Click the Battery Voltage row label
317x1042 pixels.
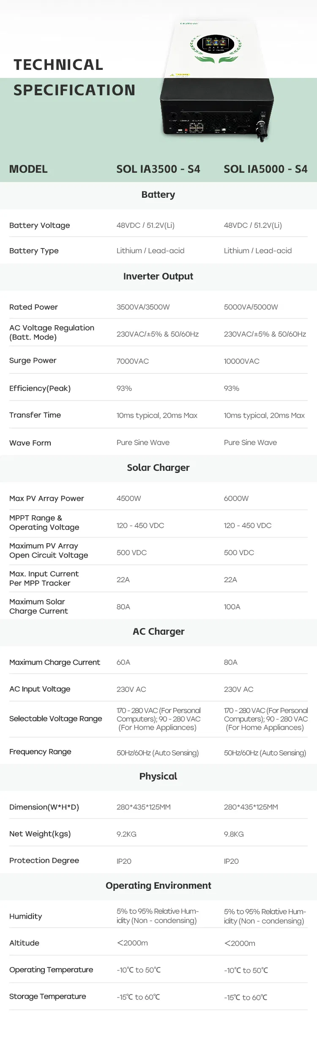click(x=40, y=225)
